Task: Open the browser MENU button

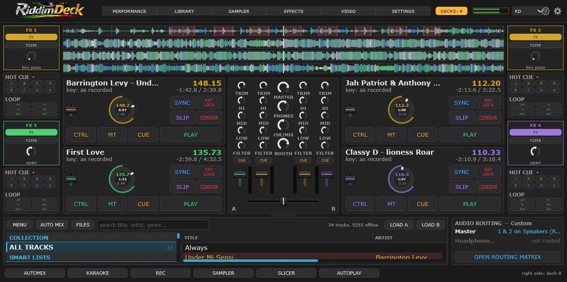Action: 20,225
